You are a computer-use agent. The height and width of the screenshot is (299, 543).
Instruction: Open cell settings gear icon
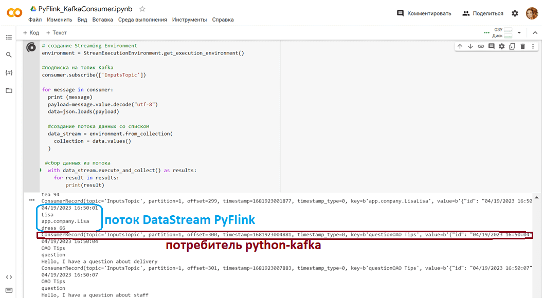tap(502, 46)
